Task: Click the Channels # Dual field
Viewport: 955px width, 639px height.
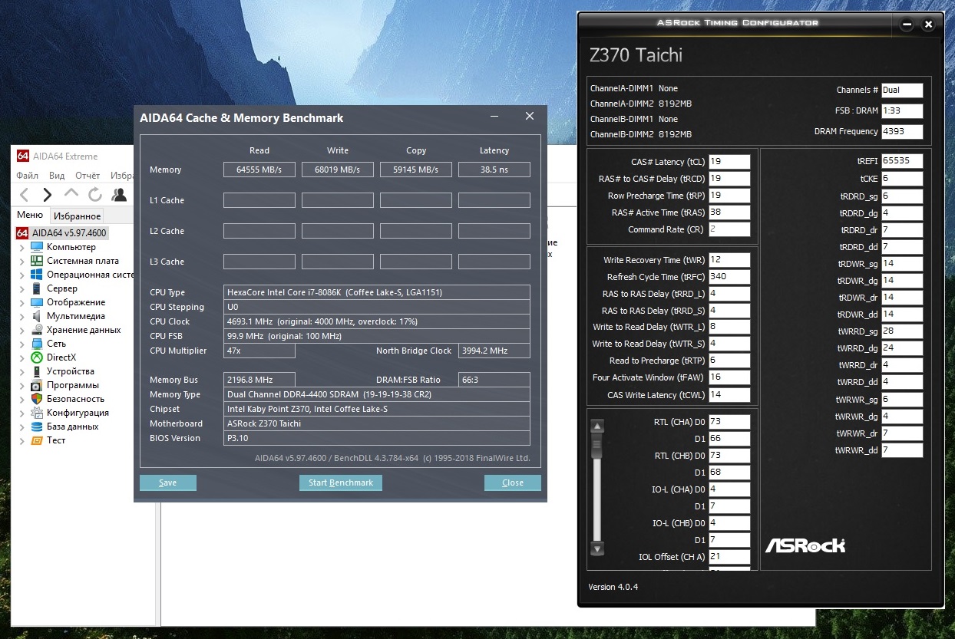Action: tap(902, 90)
